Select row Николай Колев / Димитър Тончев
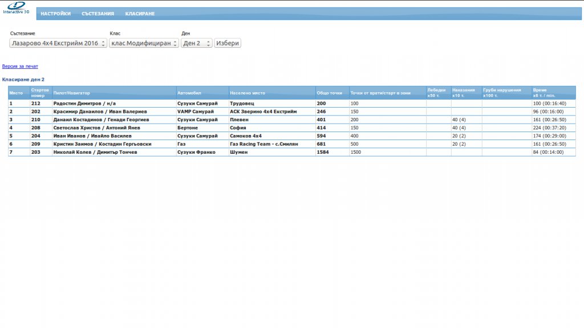 click(x=291, y=152)
